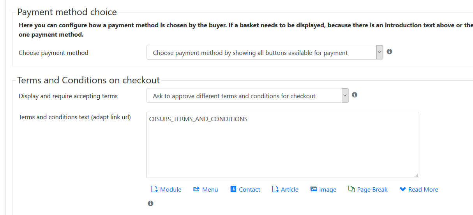Click the info icon below the editor buttons

150,203
